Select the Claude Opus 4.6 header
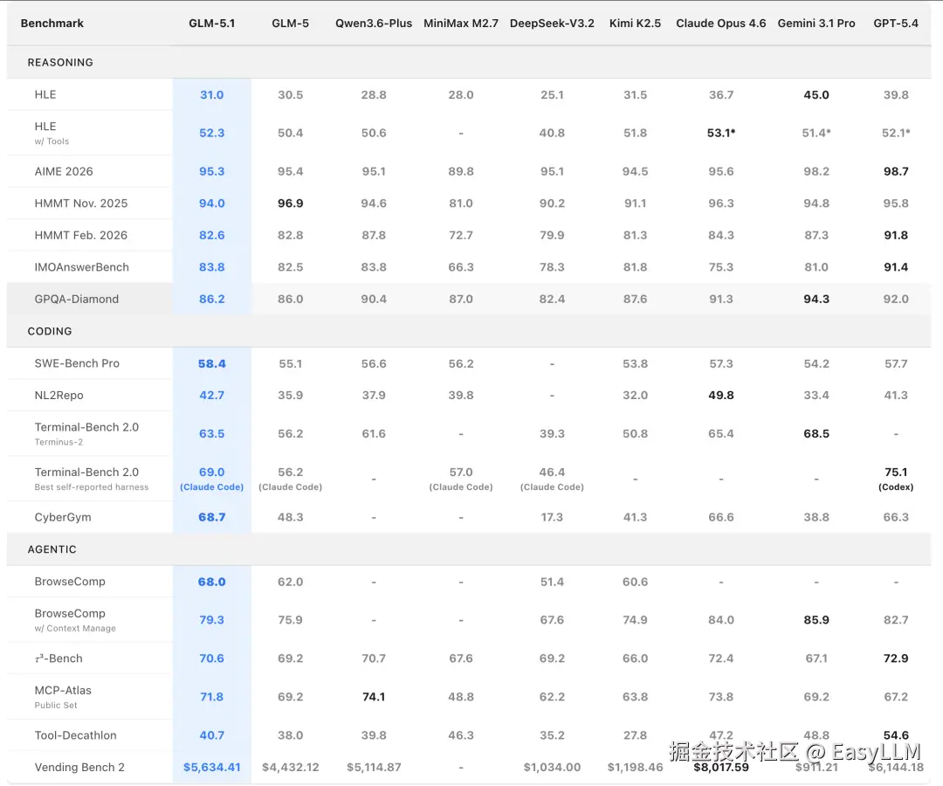 coord(721,24)
